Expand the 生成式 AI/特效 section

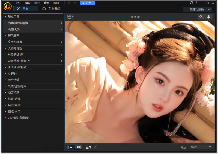point(17,67)
